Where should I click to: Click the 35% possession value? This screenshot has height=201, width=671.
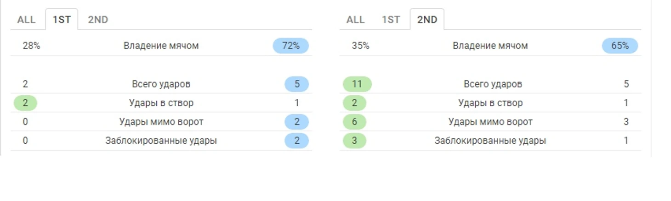(360, 46)
